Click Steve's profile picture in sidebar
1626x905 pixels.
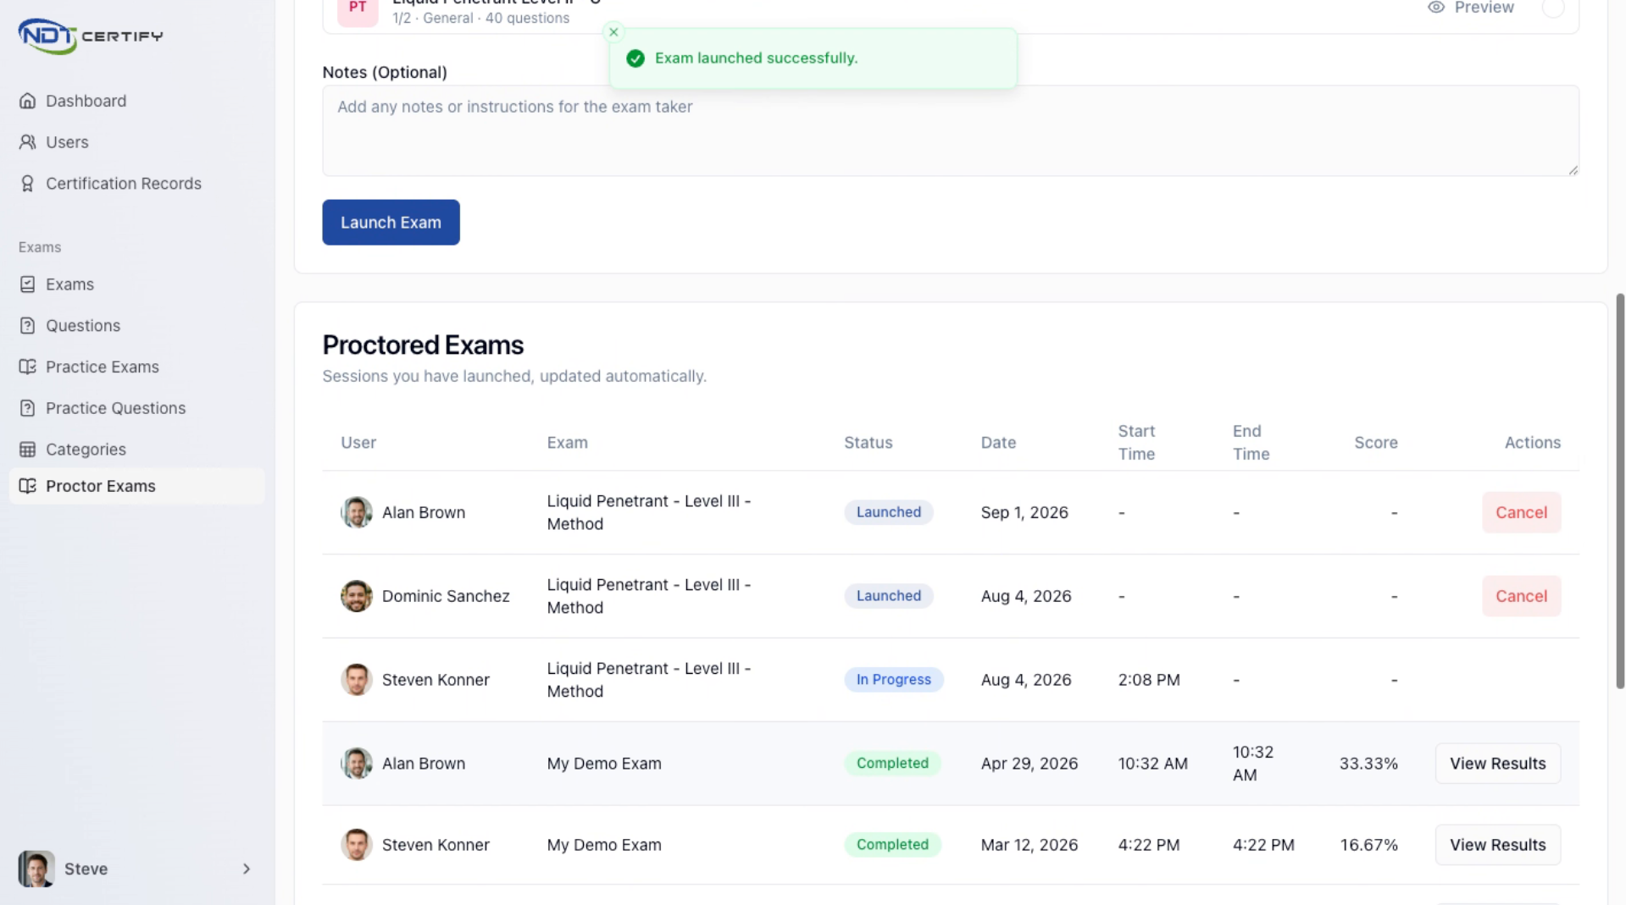pos(36,869)
